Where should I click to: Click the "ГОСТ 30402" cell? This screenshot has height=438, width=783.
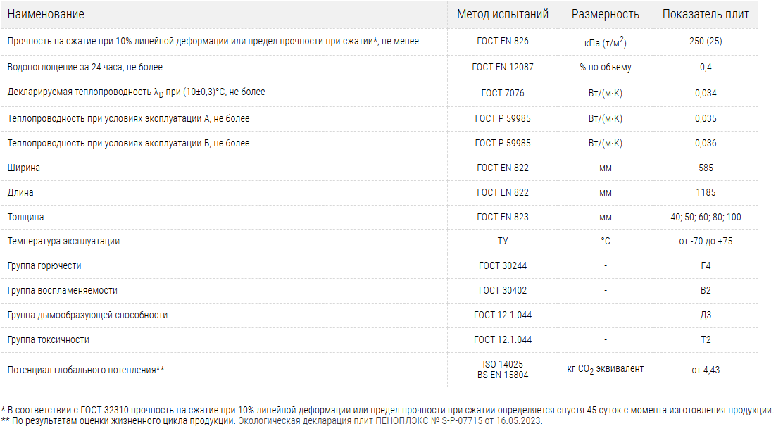[503, 290]
